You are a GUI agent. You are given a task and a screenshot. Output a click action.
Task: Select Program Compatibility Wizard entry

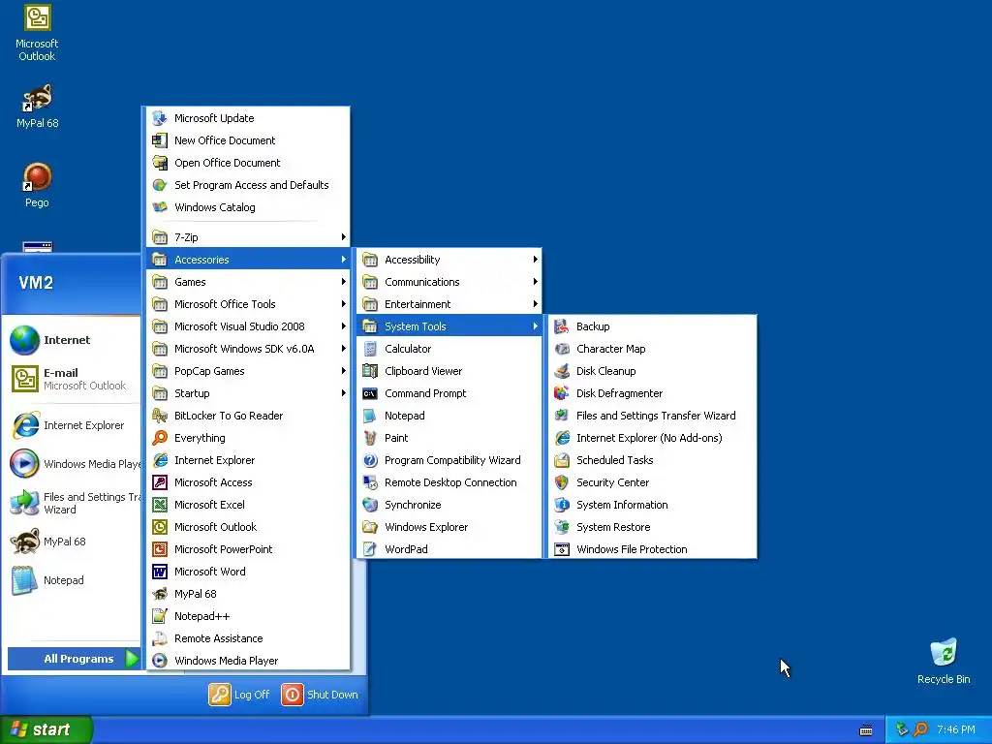[x=449, y=460]
